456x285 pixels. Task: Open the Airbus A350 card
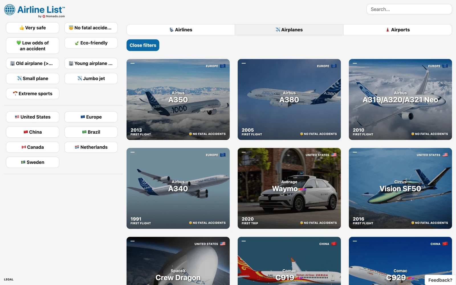coord(178,99)
